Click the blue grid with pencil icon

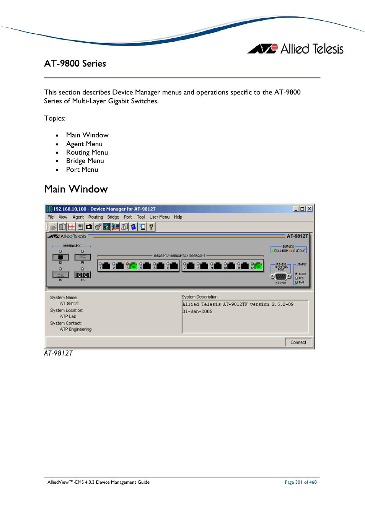107,227
